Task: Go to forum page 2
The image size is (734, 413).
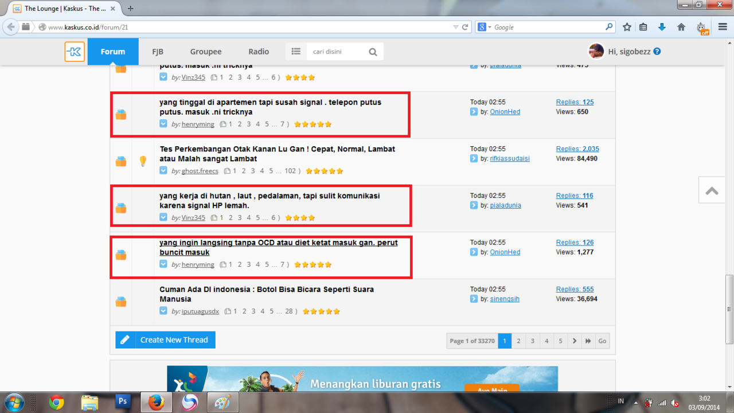Action: [518, 341]
